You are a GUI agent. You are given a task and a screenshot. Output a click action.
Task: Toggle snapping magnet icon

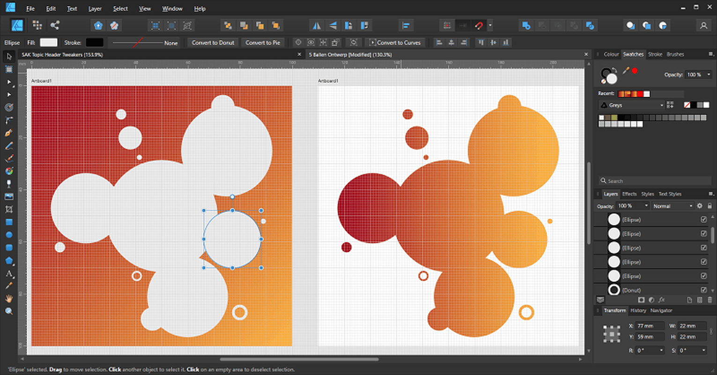tap(479, 25)
